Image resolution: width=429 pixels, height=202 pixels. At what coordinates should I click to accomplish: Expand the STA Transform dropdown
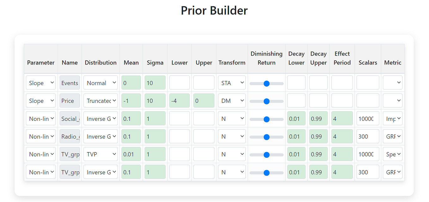232,83
